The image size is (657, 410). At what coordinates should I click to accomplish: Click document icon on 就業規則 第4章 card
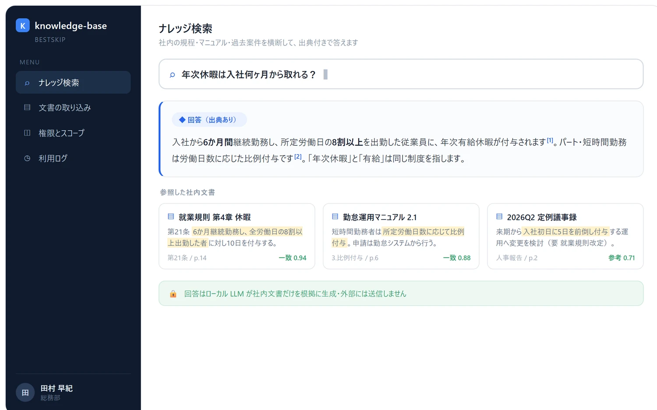coord(171,217)
